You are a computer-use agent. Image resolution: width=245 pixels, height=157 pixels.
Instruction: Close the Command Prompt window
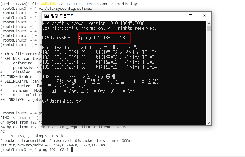point(204,16)
